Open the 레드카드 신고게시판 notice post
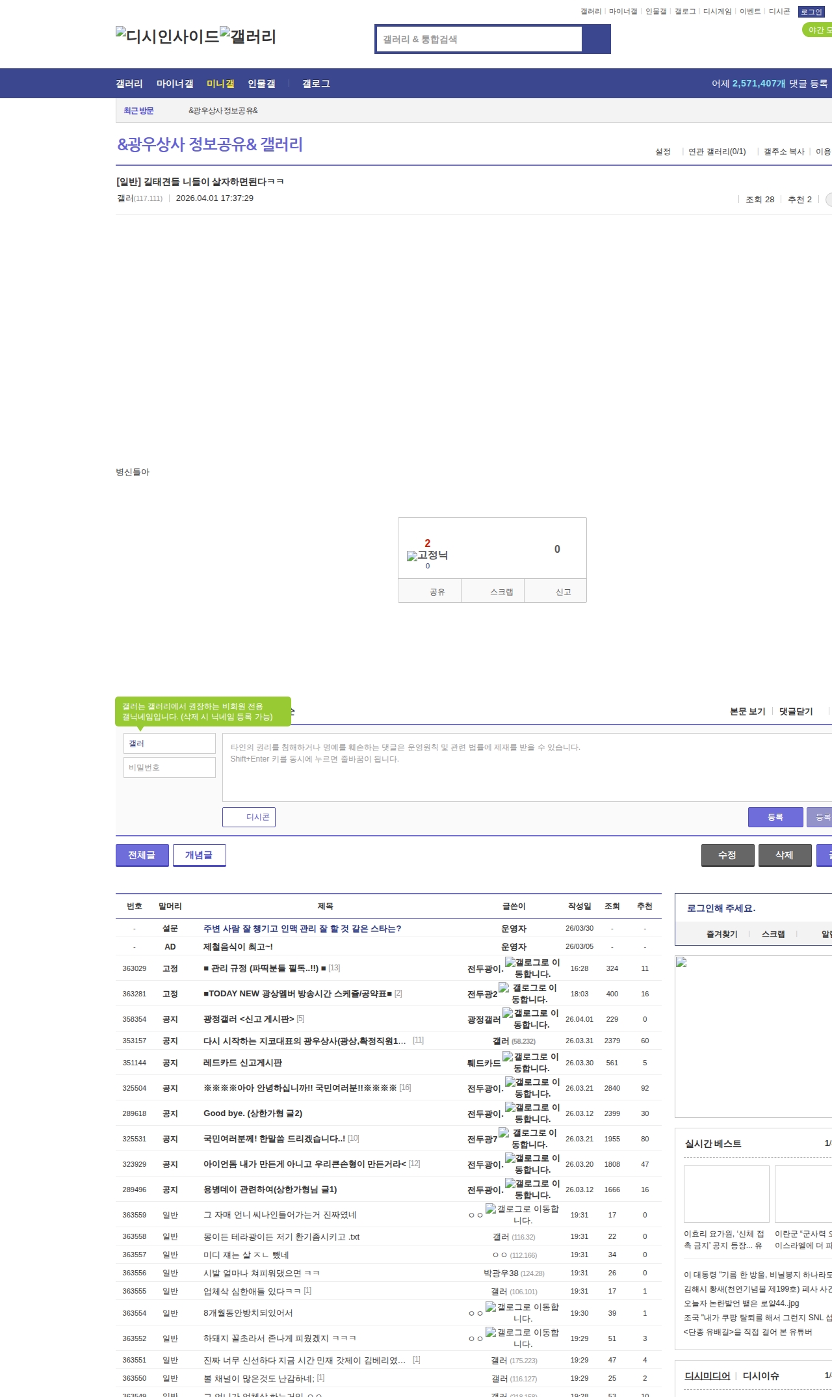832x1397 pixels. pos(242,1063)
